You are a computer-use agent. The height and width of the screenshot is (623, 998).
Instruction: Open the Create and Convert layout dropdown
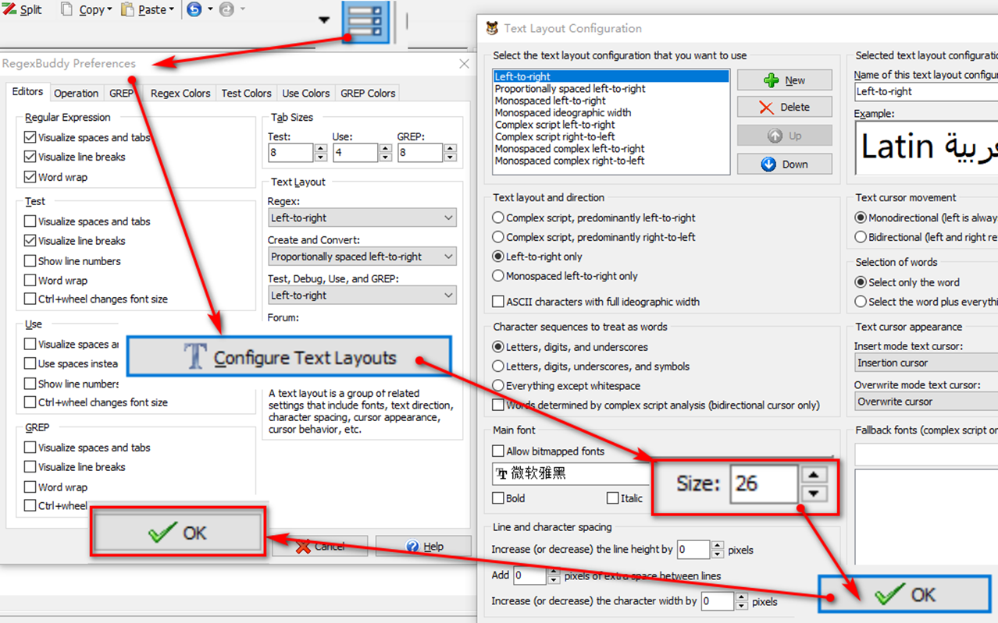[362, 257]
